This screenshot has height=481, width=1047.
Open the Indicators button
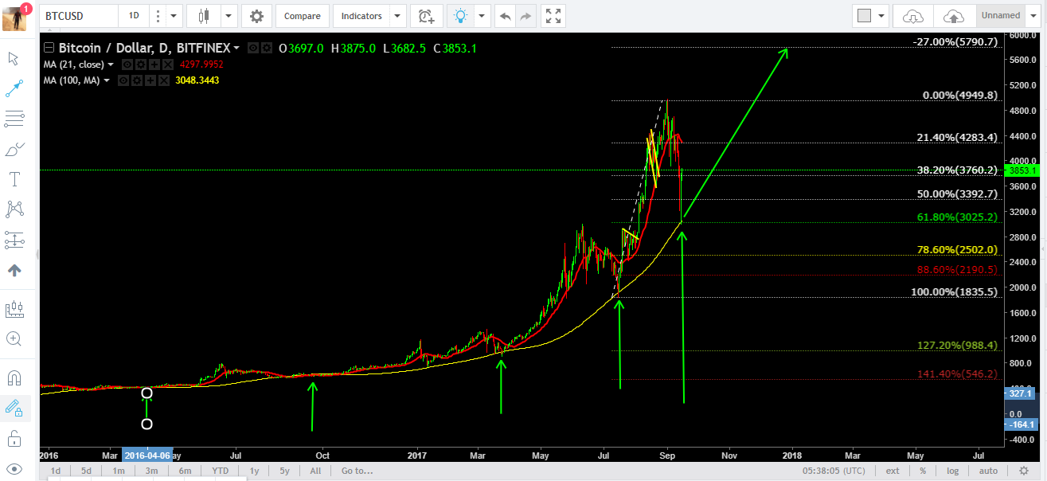click(x=361, y=15)
